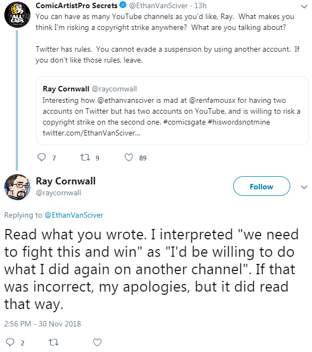Click the blue verified badge
The height and width of the screenshot is (352, 312).
tap(123, 5)
